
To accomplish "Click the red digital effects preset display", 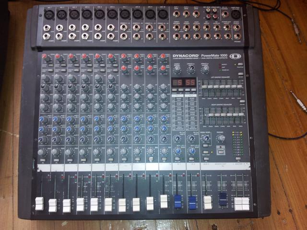I will 183,82.
